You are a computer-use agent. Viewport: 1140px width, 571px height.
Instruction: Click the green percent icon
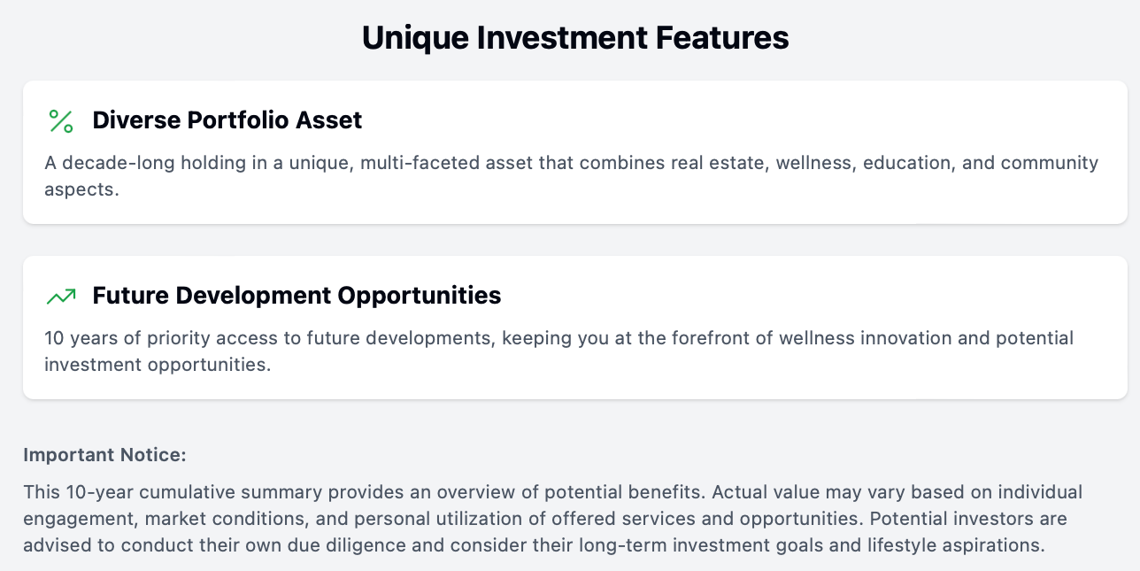pyautogui.click(x=61, y=121)
